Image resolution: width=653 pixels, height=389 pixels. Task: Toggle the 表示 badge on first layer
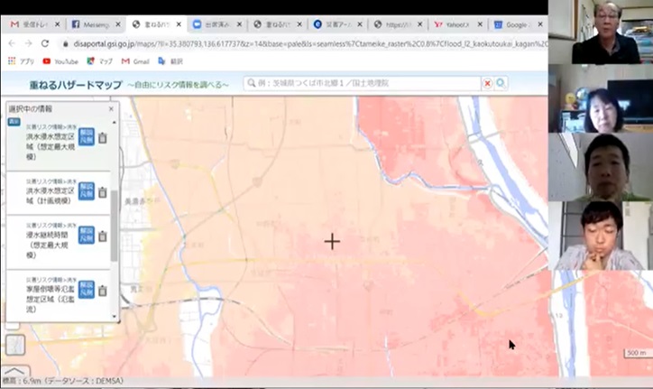point(14,121)
